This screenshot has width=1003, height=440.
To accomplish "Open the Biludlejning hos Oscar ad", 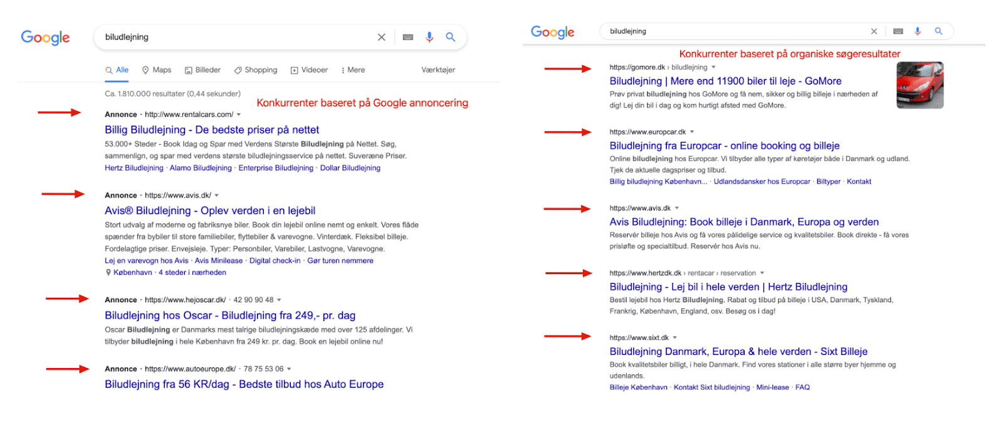I will pos(230,315).
